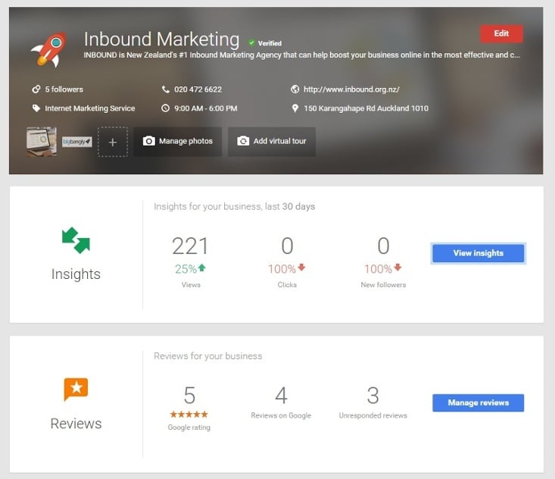The width and height of the screenshot is (555, 479).
Task: Click the rocket logo
Action: (49, 49)
